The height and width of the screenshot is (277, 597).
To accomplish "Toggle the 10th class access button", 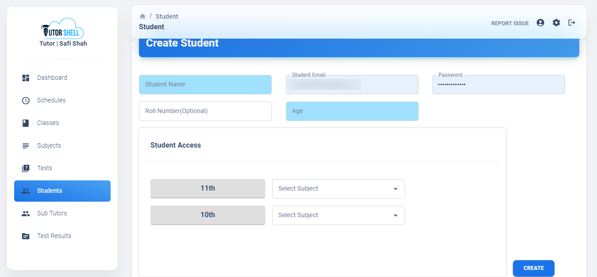I will pos(208,215).
